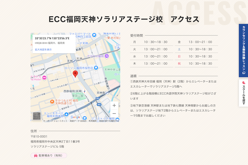Click external-link icon on カウンセリング button
The height and width of the screenshot is (165, 248).
coord(244,73)
